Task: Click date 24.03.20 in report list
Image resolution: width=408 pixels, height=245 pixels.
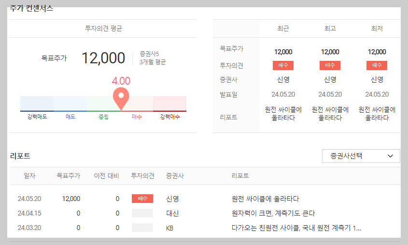Action: click(29, 228)
